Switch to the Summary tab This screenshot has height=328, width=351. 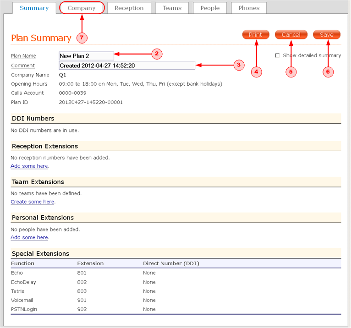coord(34,8)
